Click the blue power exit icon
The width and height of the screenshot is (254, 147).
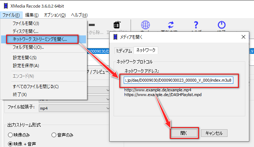[x=221, y=25]
